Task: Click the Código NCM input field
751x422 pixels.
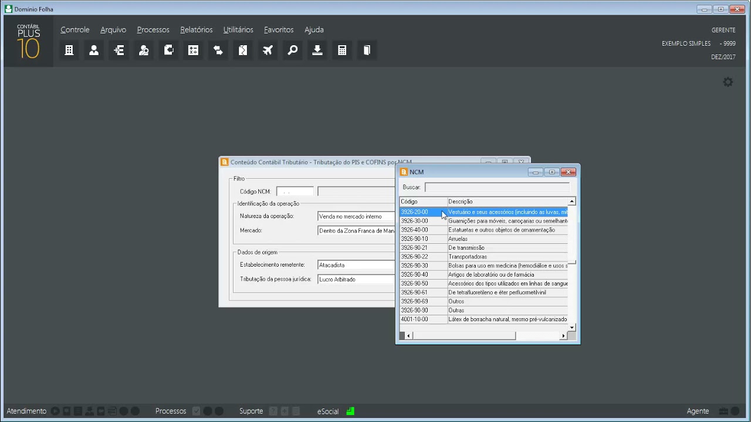Action: 295,192
